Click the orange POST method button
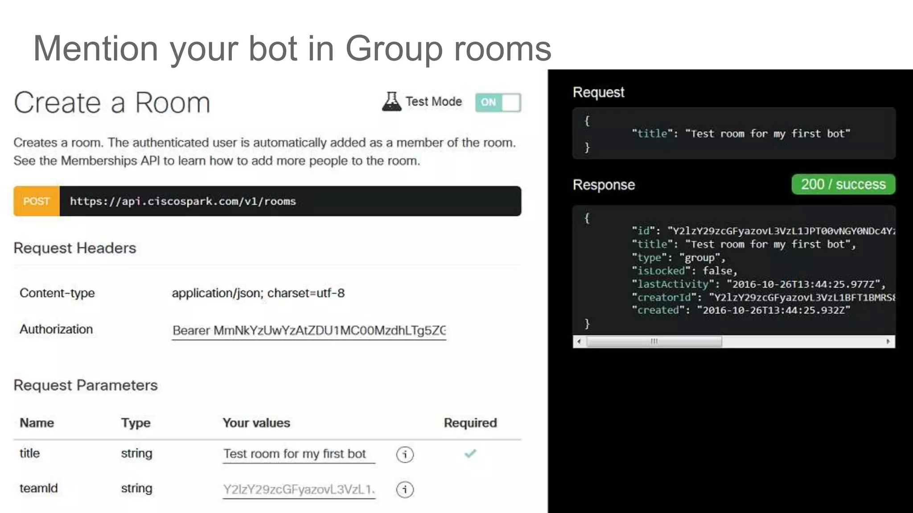The height and width of the screenshot is (513, 913). pos(37,201)
